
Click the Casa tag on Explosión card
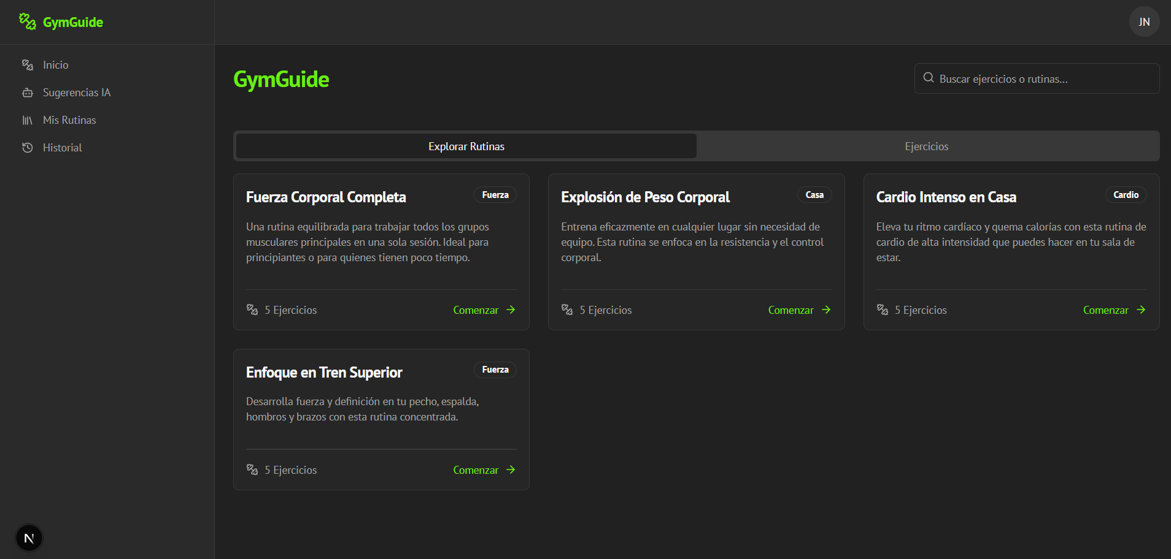(814, 195)
